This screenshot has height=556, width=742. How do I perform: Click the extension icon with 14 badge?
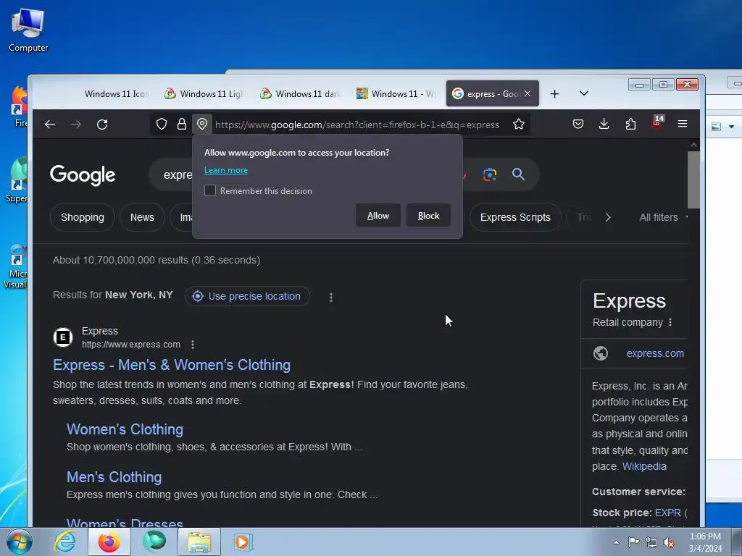click(656, 123)
